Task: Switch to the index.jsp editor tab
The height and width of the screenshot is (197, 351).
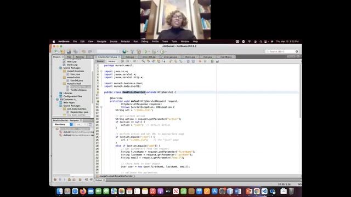Action: click(x=129, y=57)
